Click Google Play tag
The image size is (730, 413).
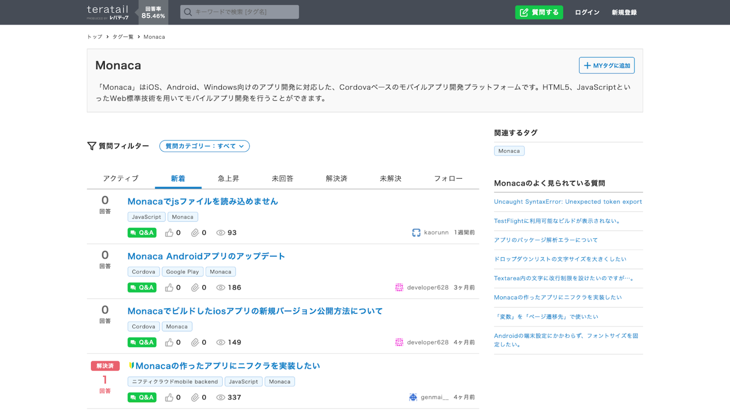[182, 272]
